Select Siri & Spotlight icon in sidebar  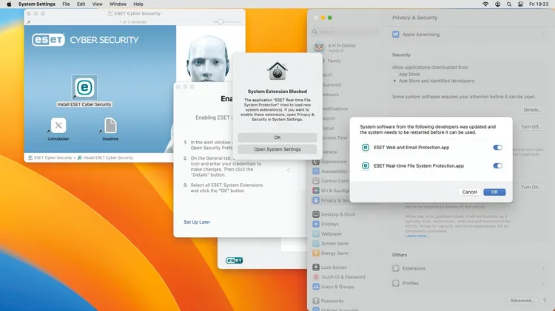[316, 191]
